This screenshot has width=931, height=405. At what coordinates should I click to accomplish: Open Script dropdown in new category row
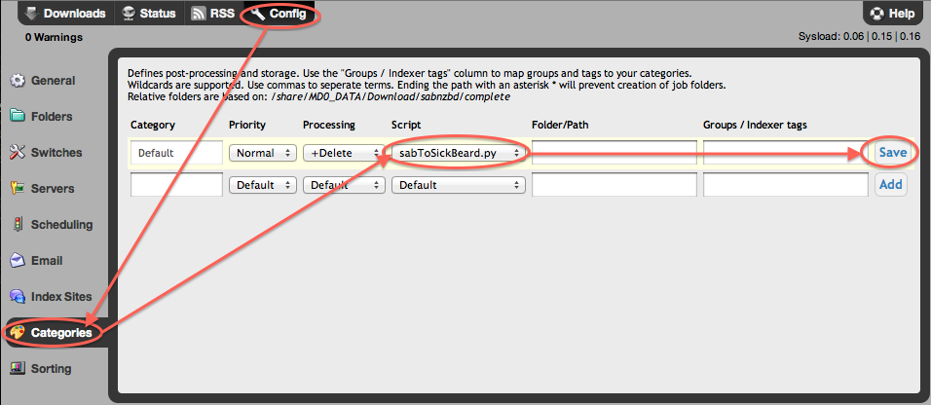click(x=459, y=185)
